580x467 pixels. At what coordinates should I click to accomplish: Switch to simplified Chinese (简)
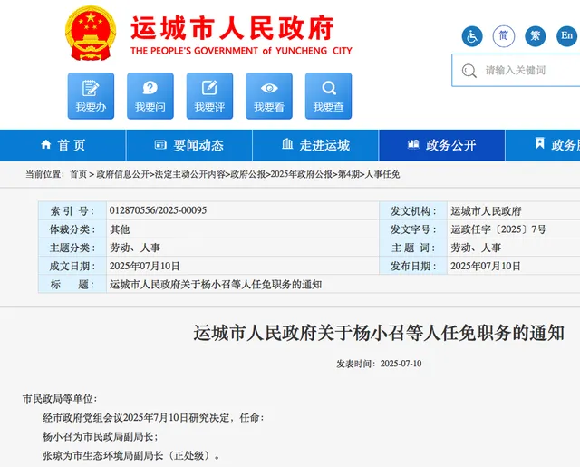pyautogui.click(x=504, y=36)
